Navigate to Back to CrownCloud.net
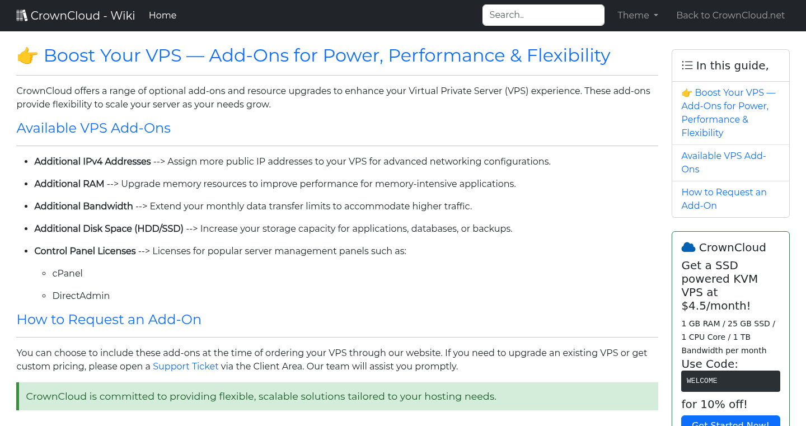 [x=730, y=15]
